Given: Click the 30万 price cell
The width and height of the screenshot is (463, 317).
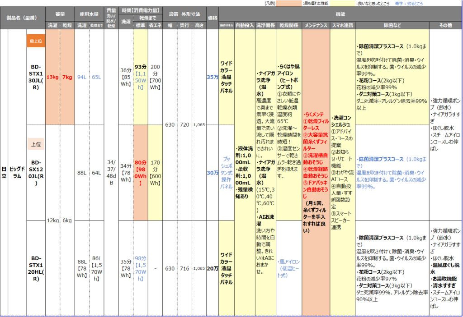Looking at the screenshot, I should click(212, 173).
